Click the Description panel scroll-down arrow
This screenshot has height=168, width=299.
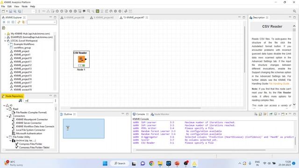coord(294,104)
